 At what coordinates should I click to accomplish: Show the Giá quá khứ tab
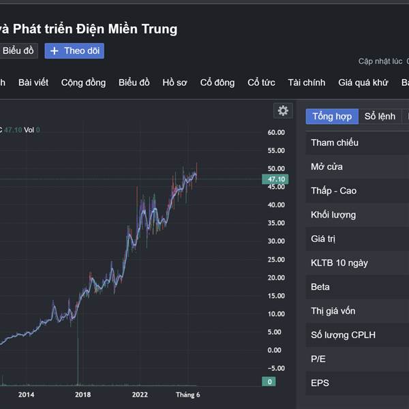pyautogui.click(x=363, y=82)
